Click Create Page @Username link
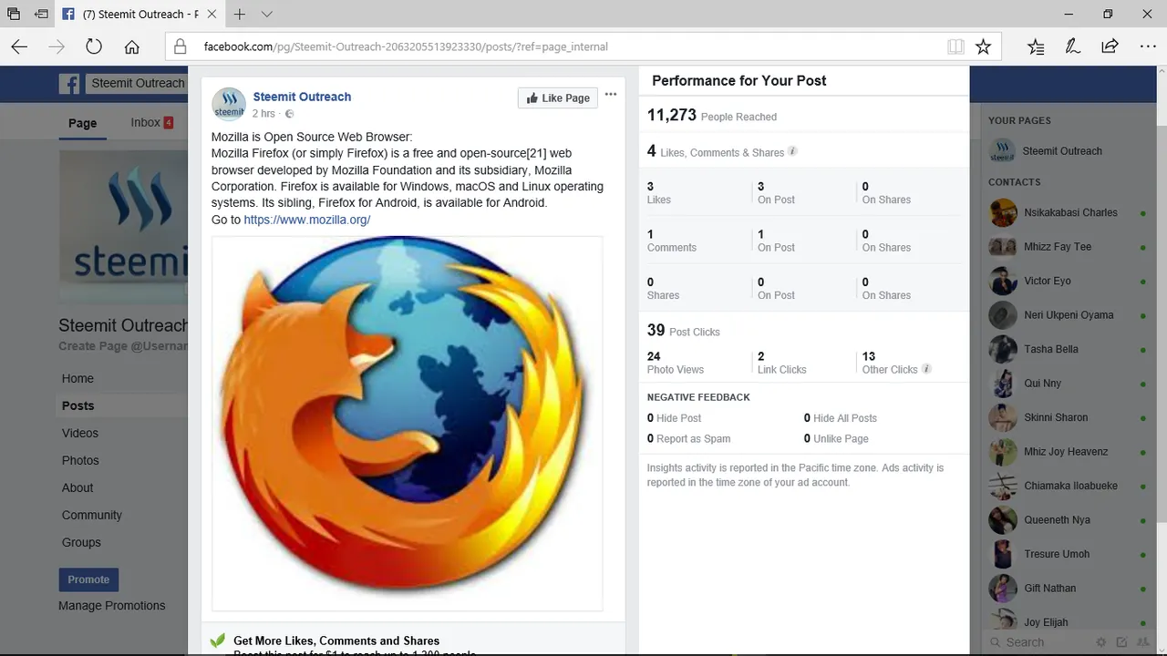 pyautogui.click(x=122, y=346)
